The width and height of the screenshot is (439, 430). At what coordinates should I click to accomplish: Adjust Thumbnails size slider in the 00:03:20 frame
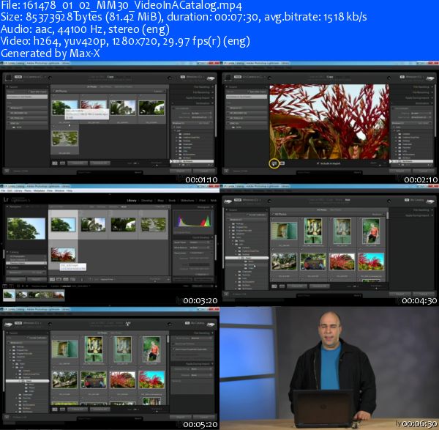tap(155, 281)
